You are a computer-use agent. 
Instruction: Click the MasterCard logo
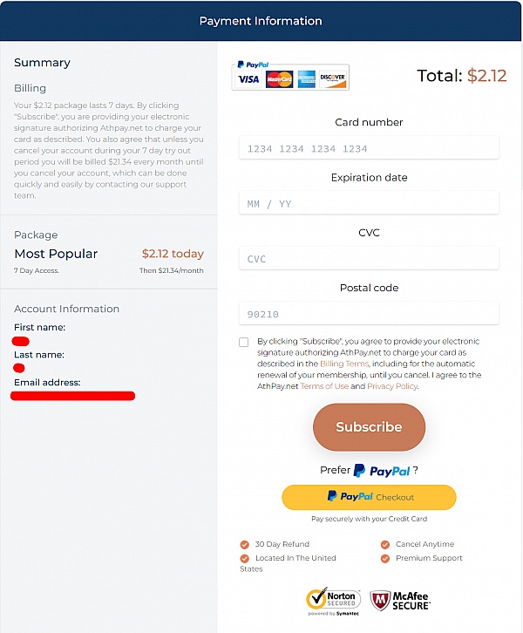pyautogui.click(x=279, y=79)
